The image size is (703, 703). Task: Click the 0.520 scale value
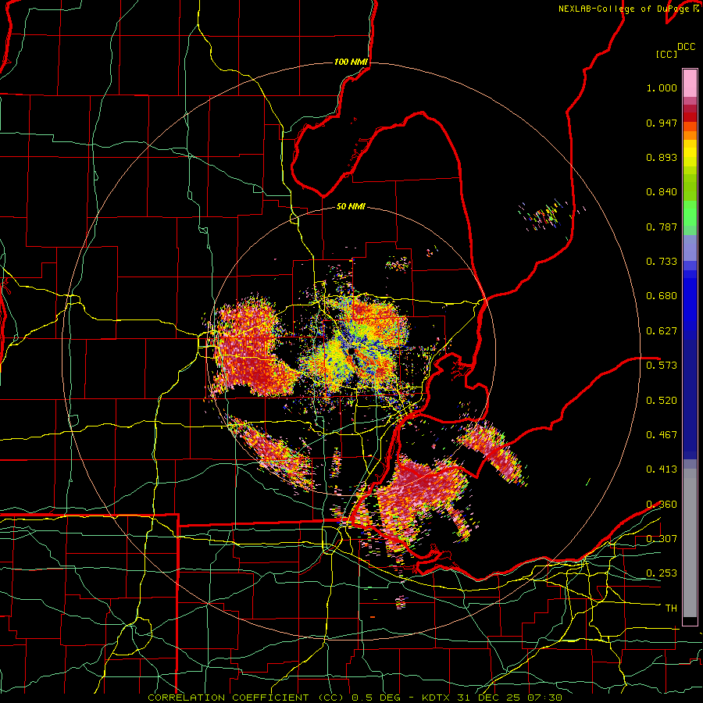(662, 401)
